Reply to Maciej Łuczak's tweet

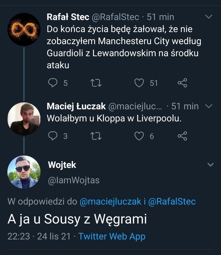coord(53,136)
